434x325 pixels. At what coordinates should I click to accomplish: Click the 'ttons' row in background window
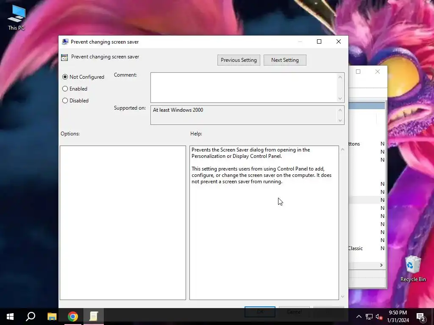366,144
